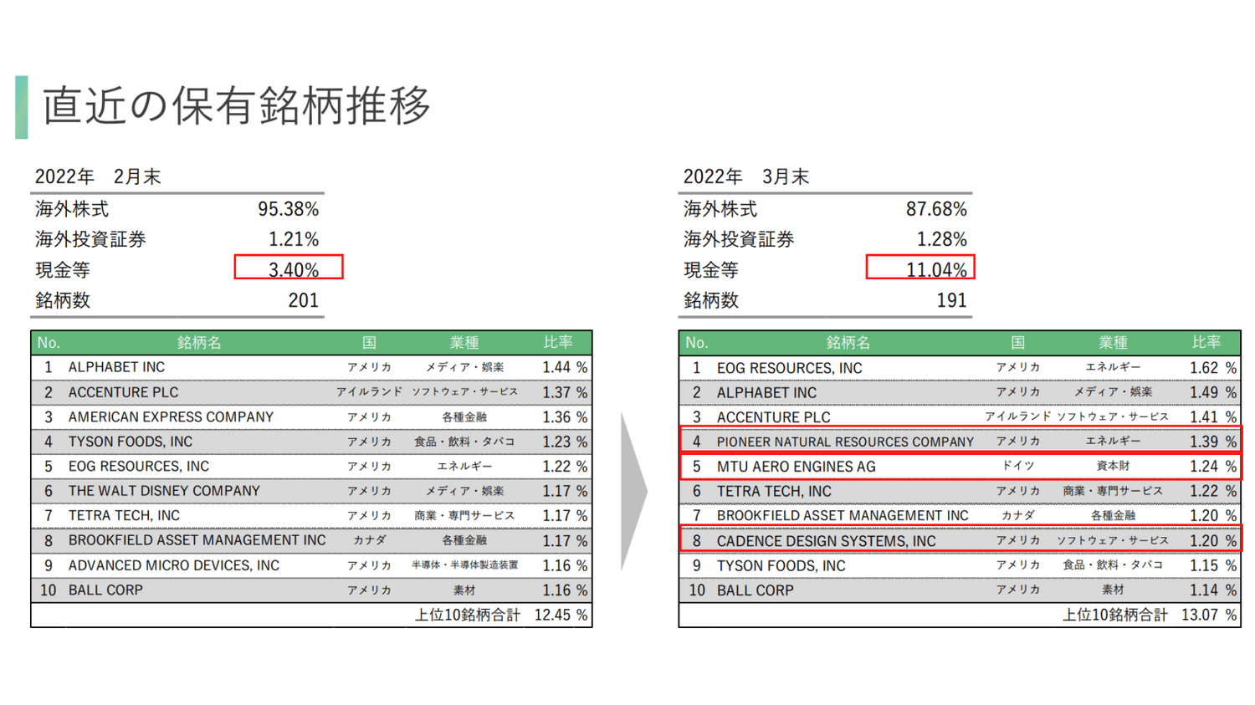Click the 95.38% overseas stock value

tap(288, 209)
